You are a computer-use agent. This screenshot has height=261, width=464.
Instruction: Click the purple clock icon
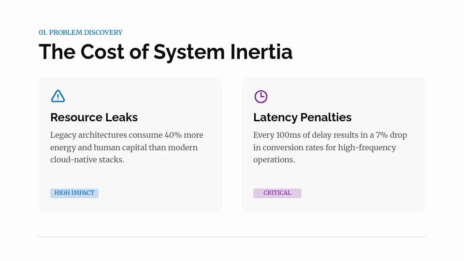261,96
